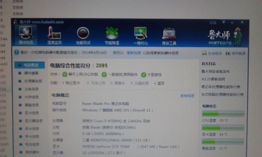Open the 温度监测 temperature monitoring tab
262x157 pixels.
[54, 36]
